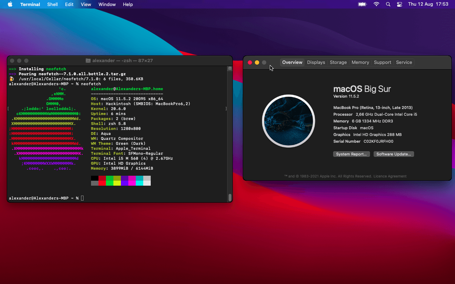455x284 pixels.
Task: Click the 'Host: Hackintosh' line in Terminal
Action: (x=140, y=104)
